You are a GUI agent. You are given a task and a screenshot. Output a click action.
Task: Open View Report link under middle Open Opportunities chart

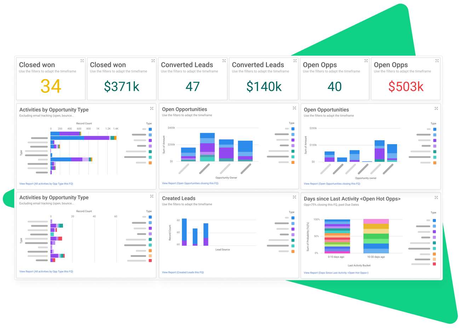(190, 183)
